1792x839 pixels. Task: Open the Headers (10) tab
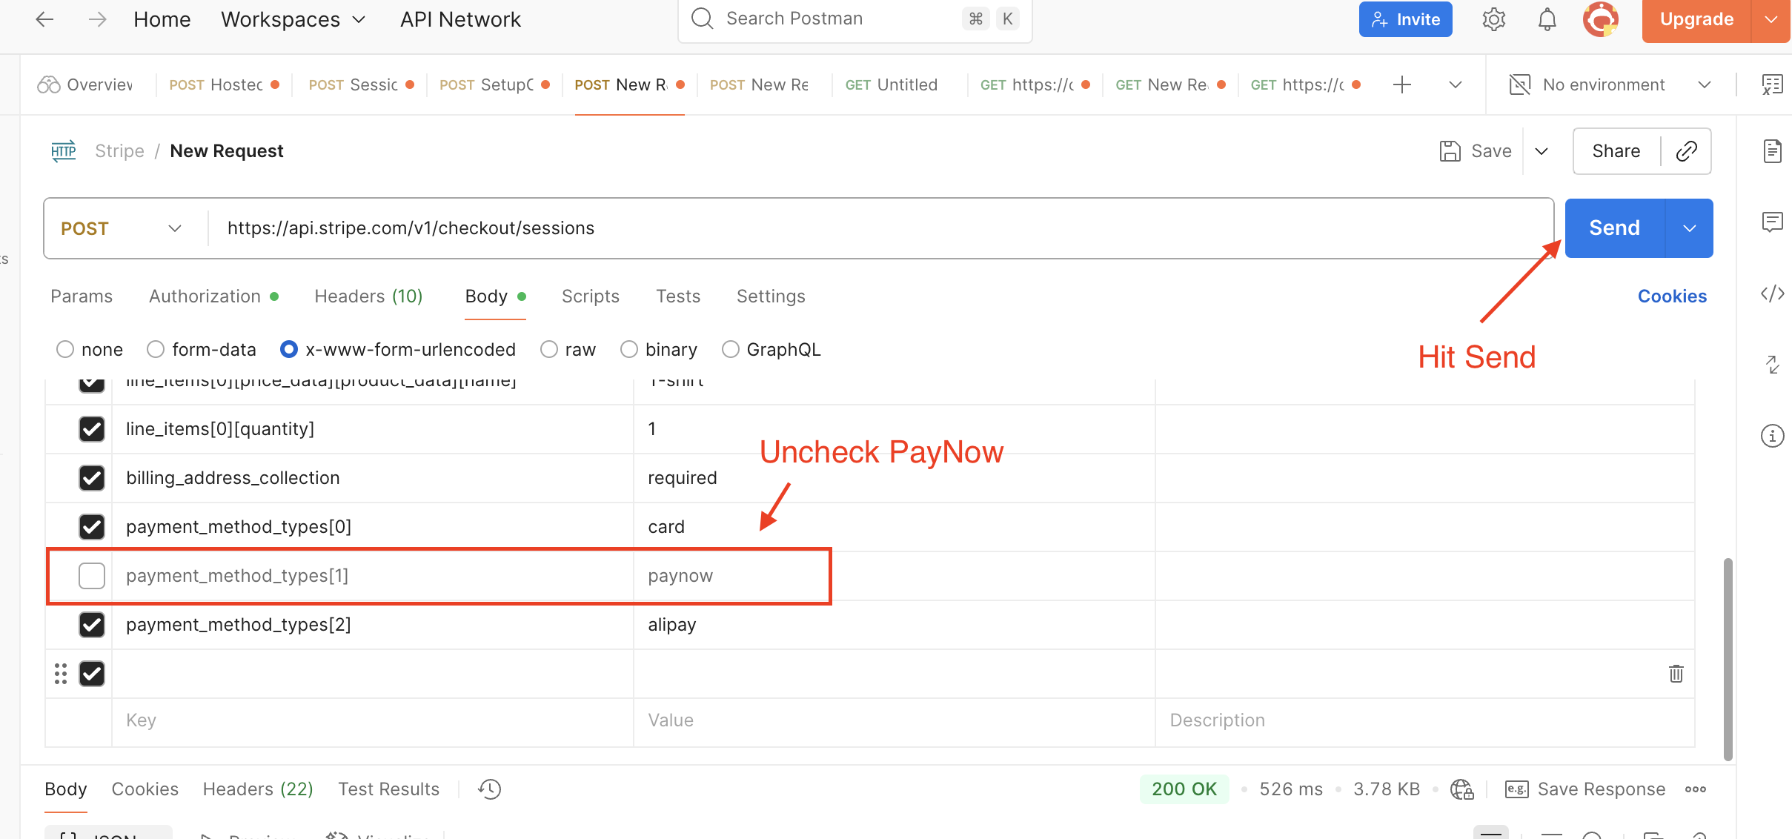tap(368, 296)
